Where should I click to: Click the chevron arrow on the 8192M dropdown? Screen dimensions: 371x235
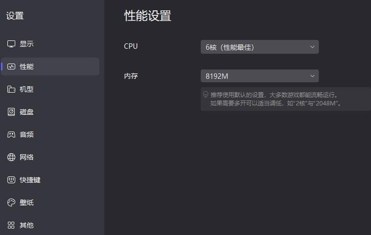pos(312,76)
